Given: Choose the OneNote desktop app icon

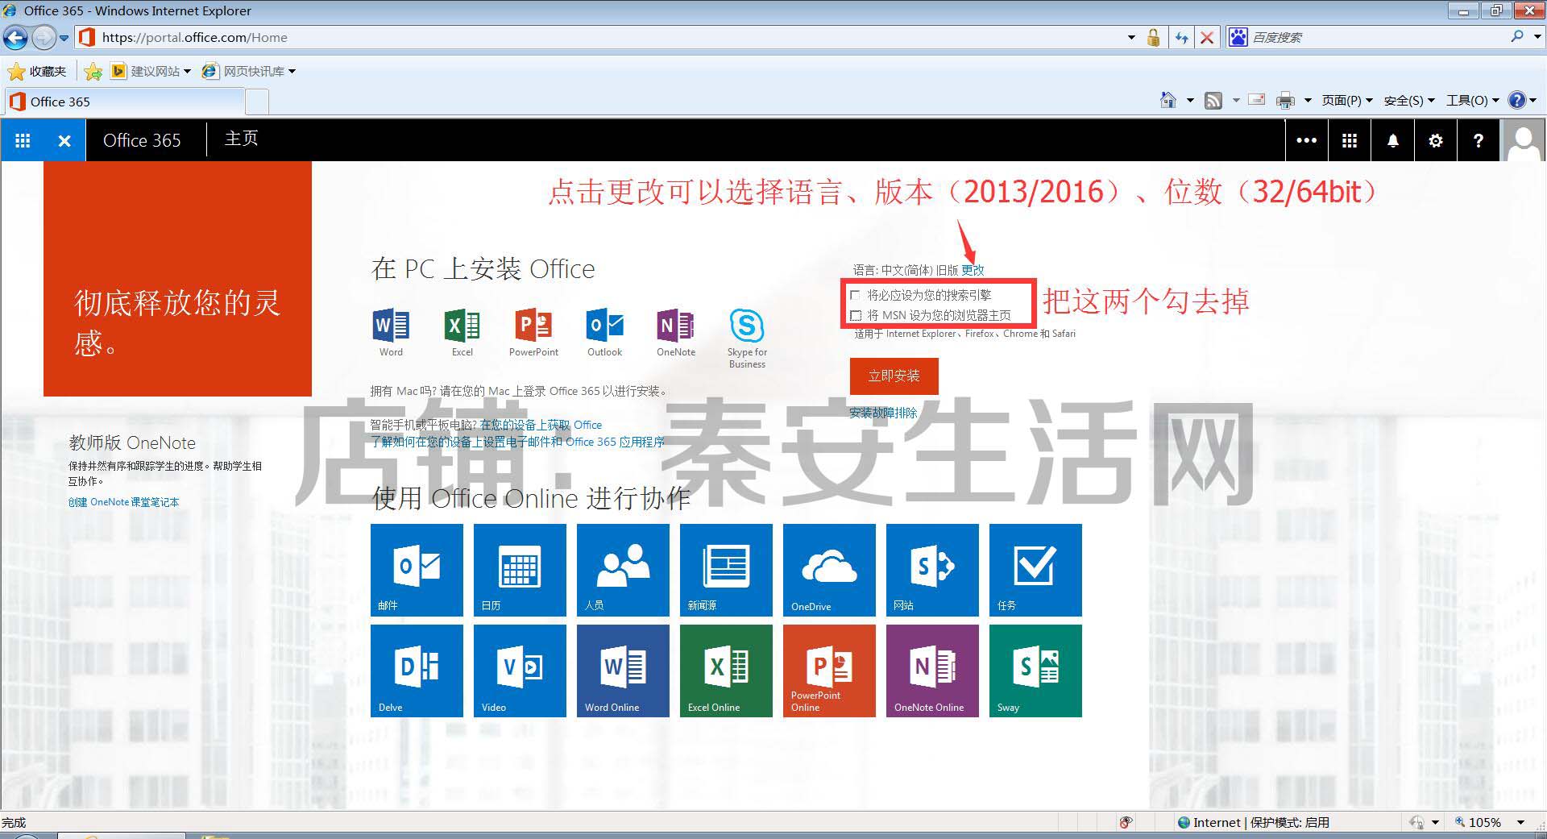Looking at the screenshot, I should (675, 326).
